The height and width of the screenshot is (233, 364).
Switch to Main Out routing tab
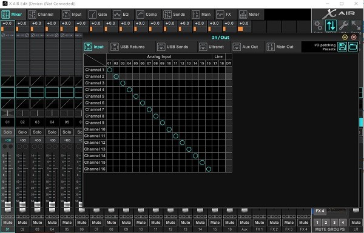pyautogui.click(x=280, y=47)
